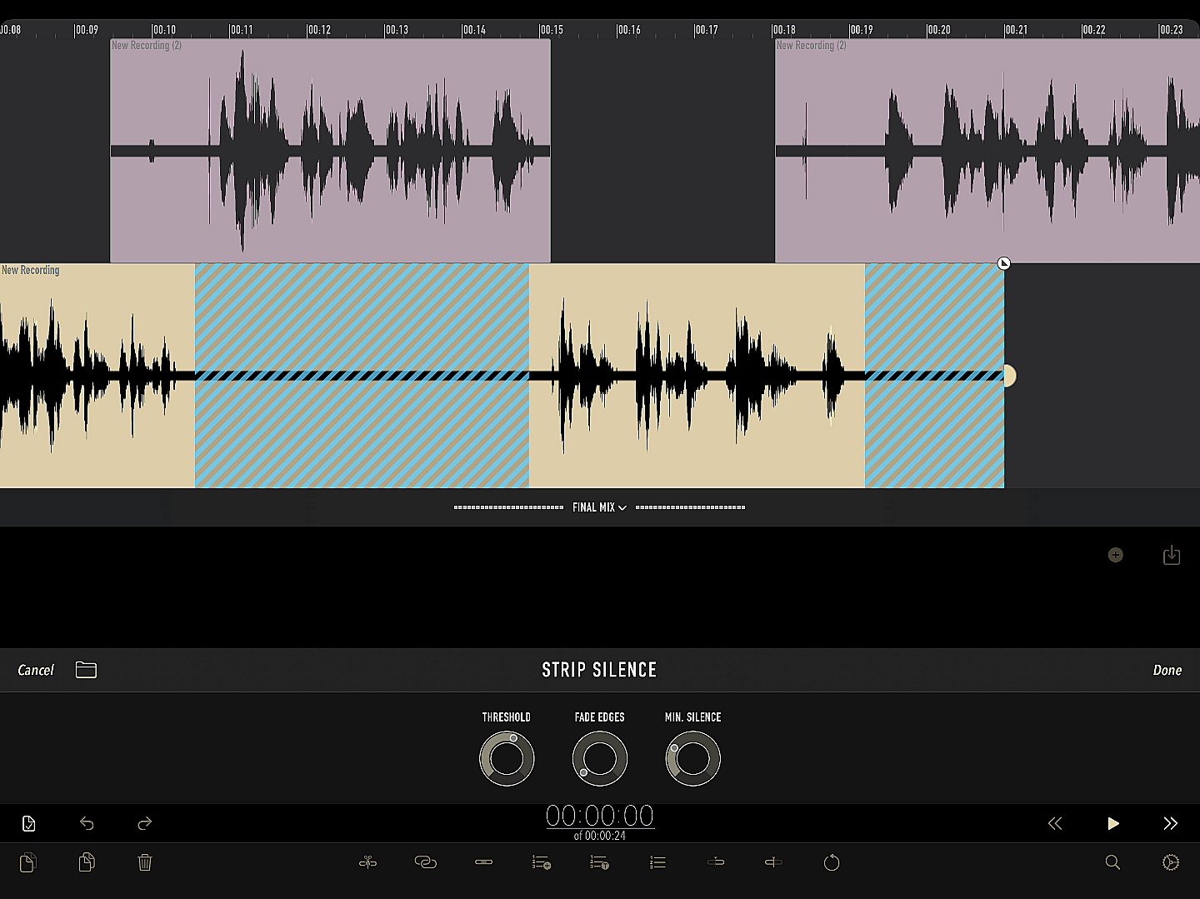Tap the trim to left icon
The image size is (1200, 899).
[716, 862]
